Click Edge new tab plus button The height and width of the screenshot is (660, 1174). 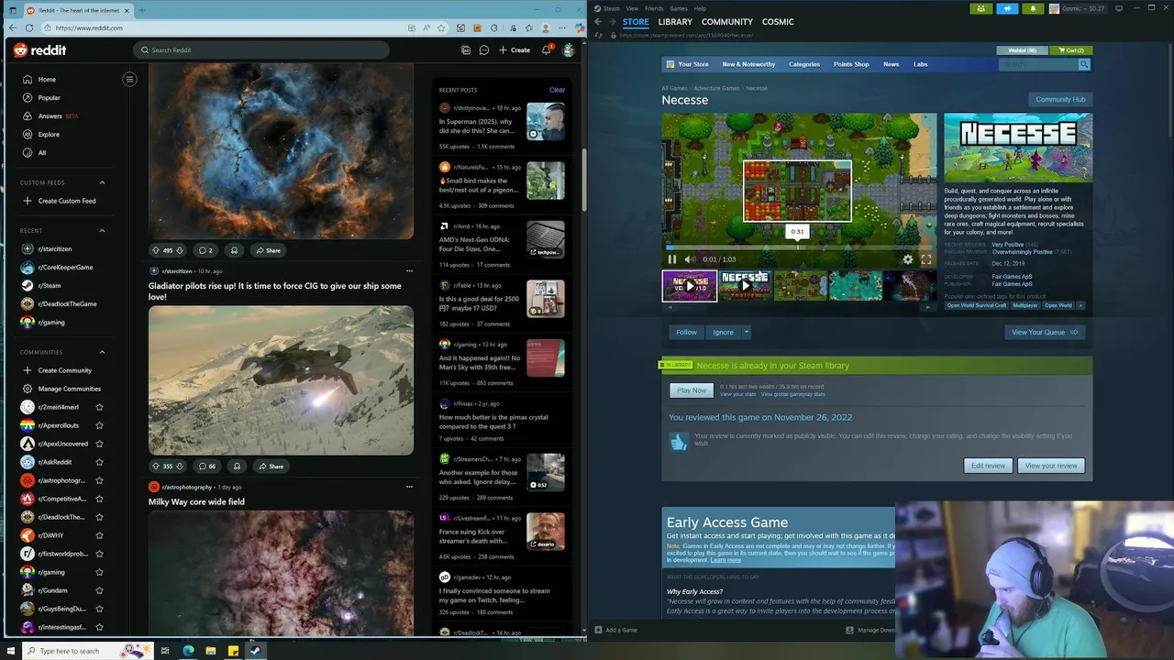141,10
